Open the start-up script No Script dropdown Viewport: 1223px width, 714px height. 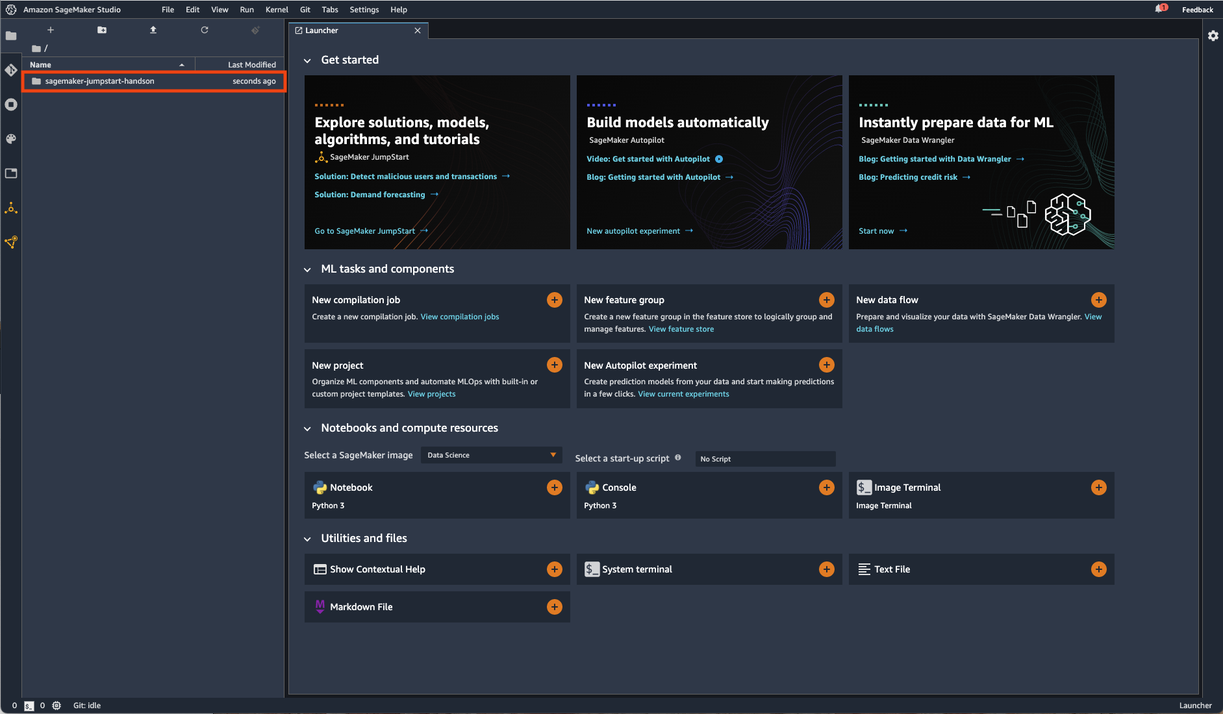[x=765, y=459]
